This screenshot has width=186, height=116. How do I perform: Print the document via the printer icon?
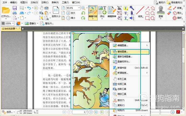coord(15,13)
